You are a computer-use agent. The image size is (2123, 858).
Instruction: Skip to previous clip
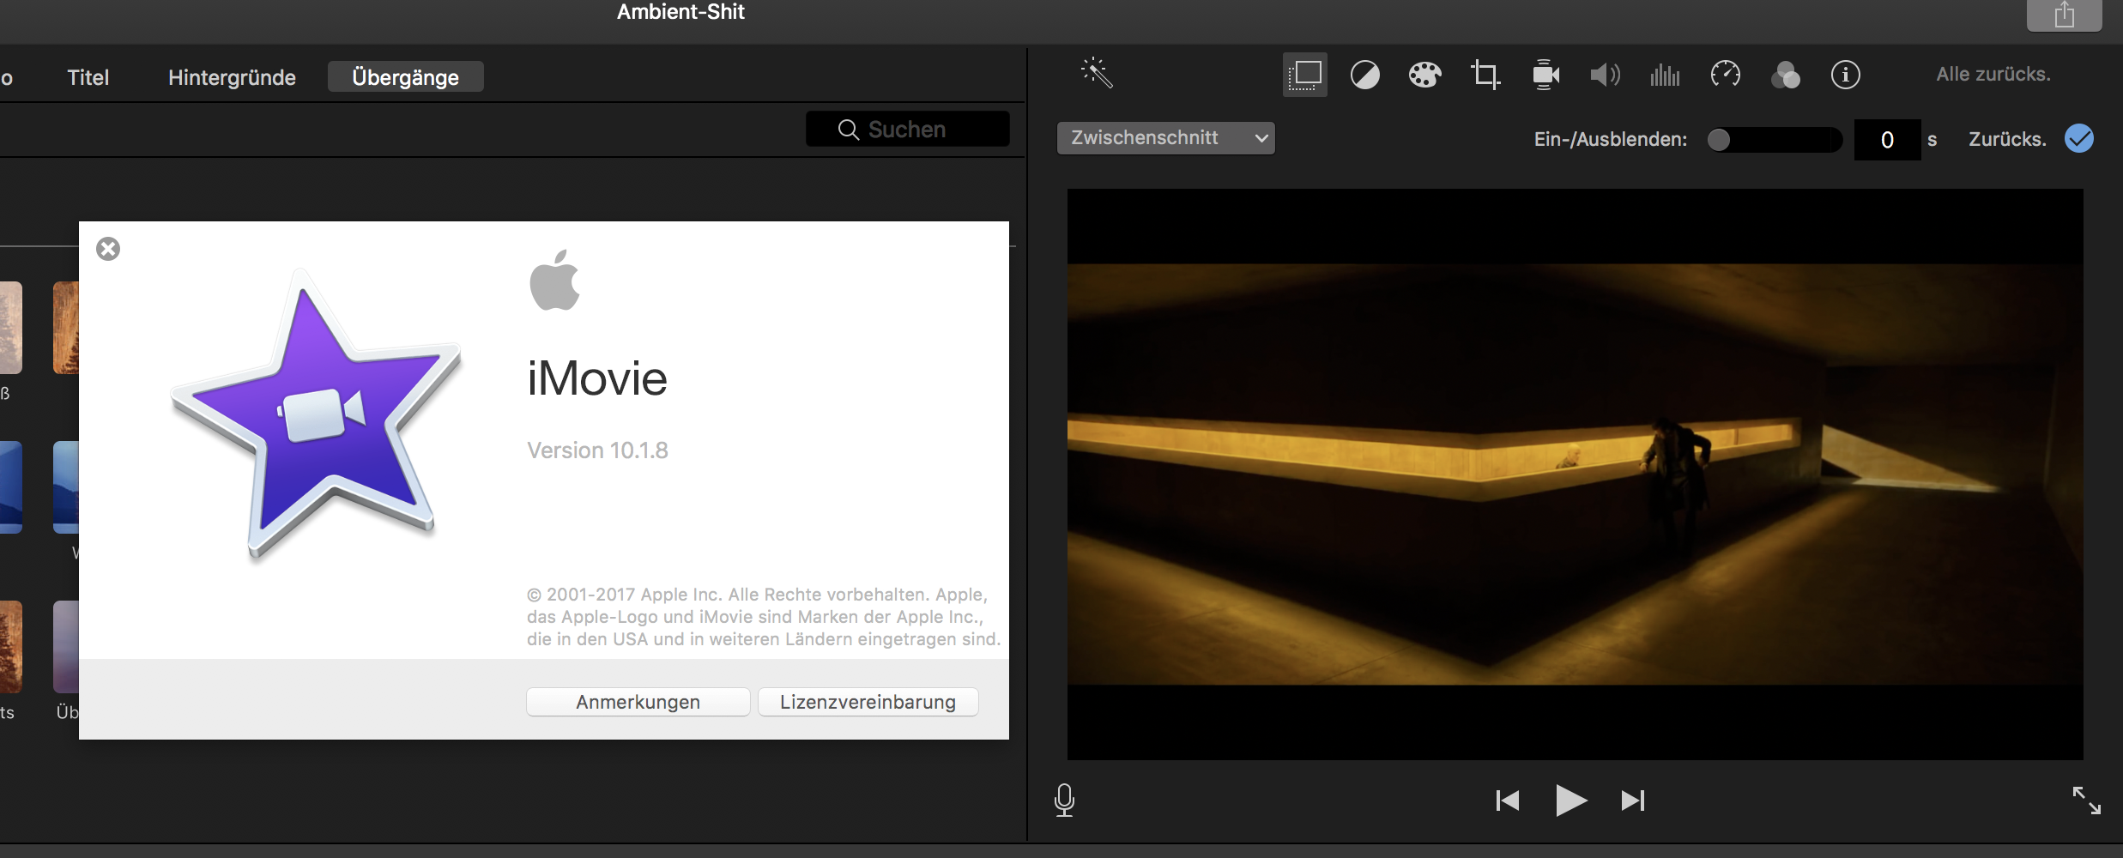tap(1508, 801)
